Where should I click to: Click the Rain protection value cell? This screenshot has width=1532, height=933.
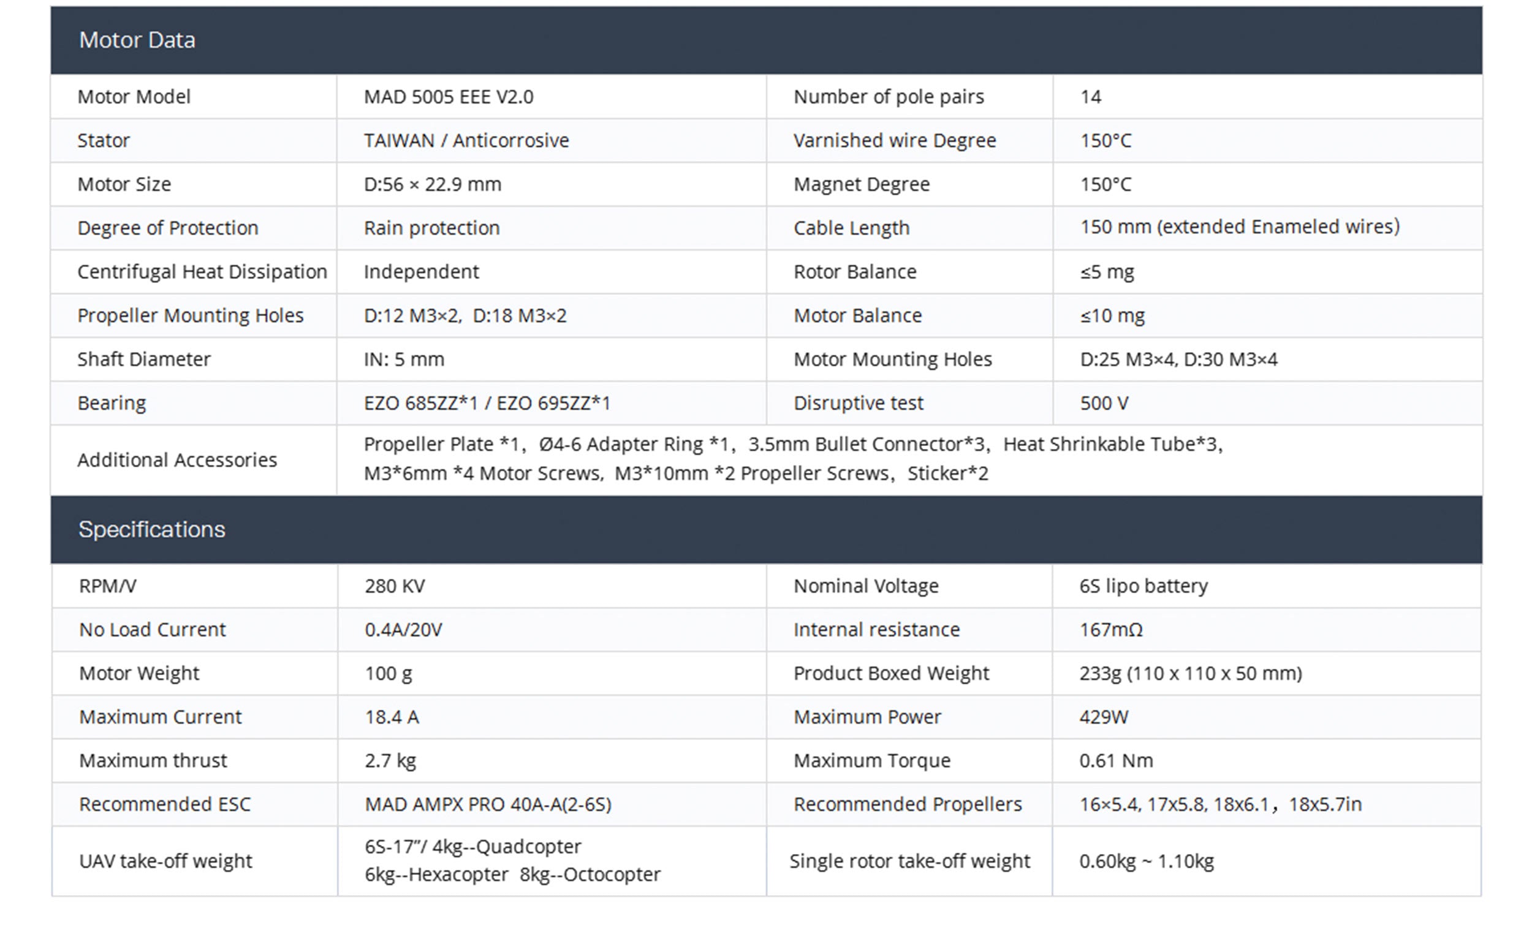[x=431, y=228]
